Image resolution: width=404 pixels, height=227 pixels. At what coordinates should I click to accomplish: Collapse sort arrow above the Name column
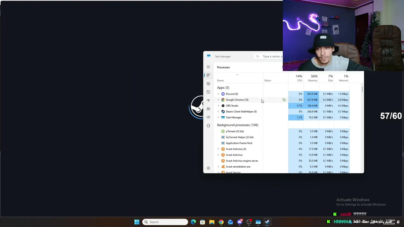click(237, 75)
